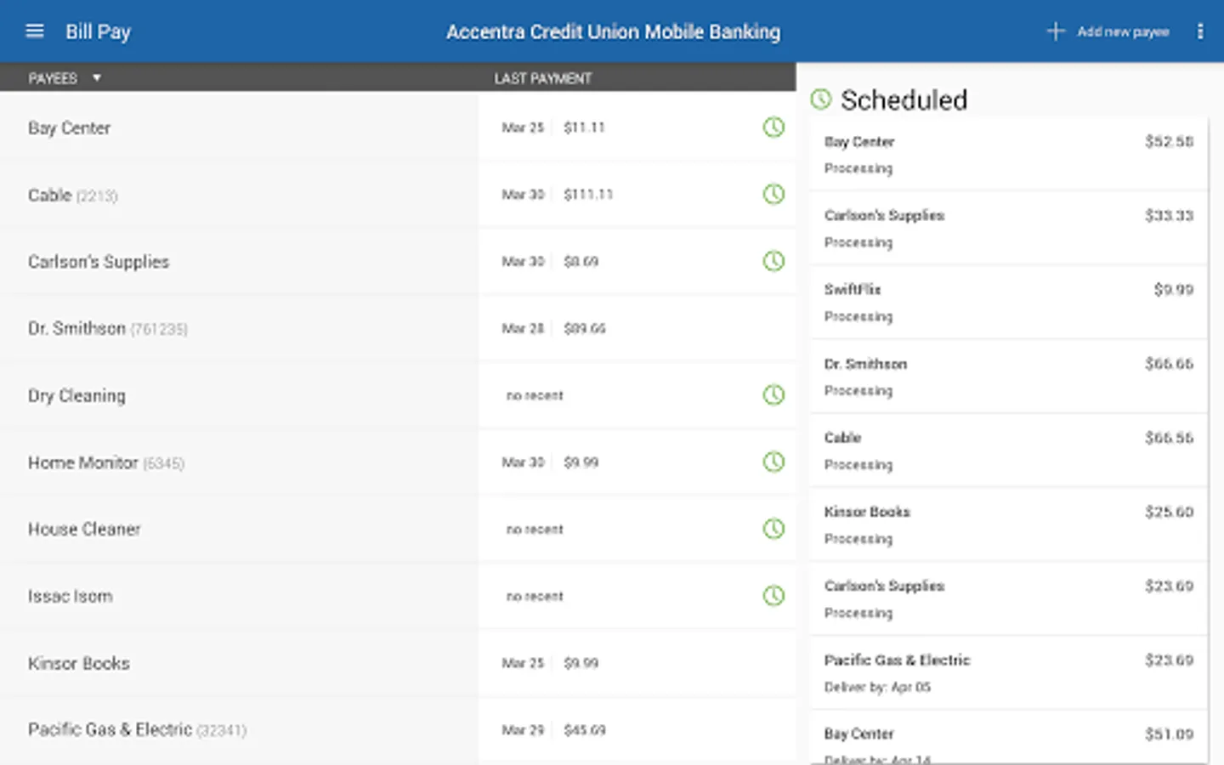
Task: Click the LAST PAYMENT column header
Action: pyautogui.click(x=543, y=78)
